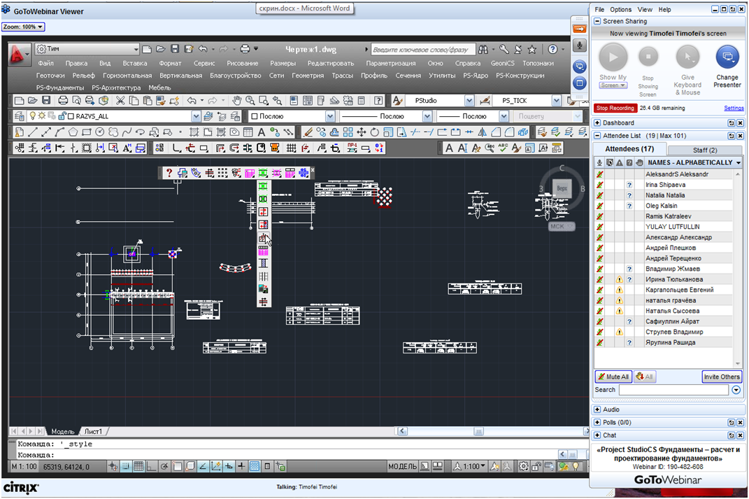Open the PStudio text style dropdown
749x499 pixels.
point(469,100)
